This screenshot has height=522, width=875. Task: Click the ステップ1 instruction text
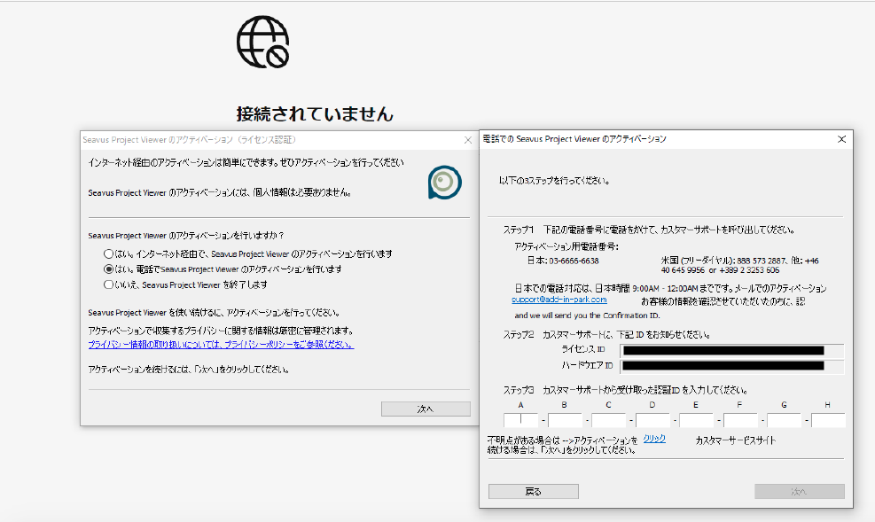pos(648,230)
